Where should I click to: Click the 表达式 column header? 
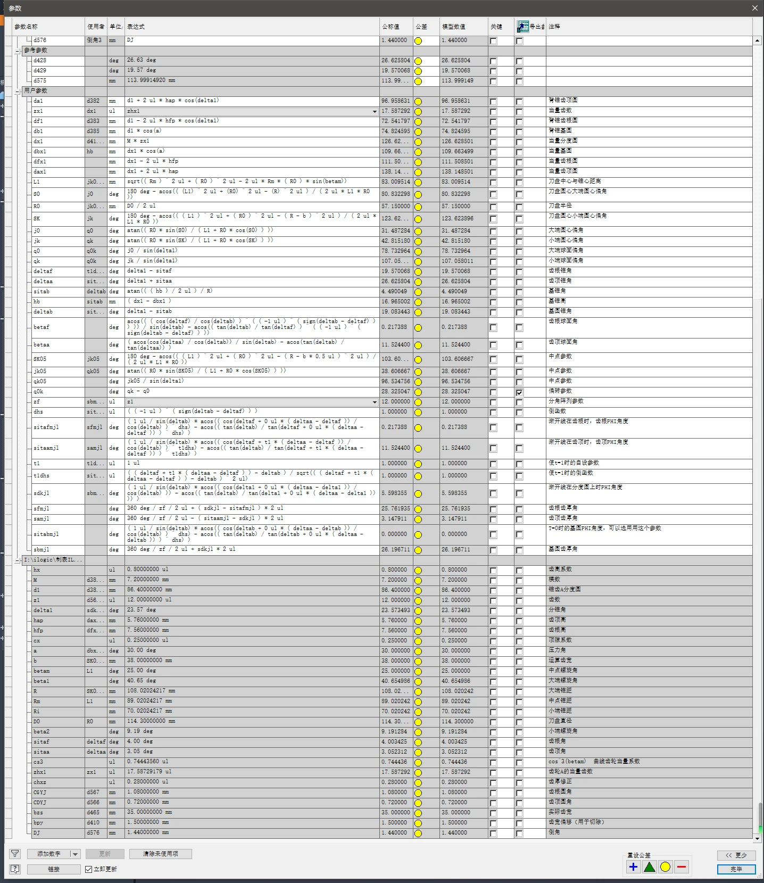coord(252,26)
